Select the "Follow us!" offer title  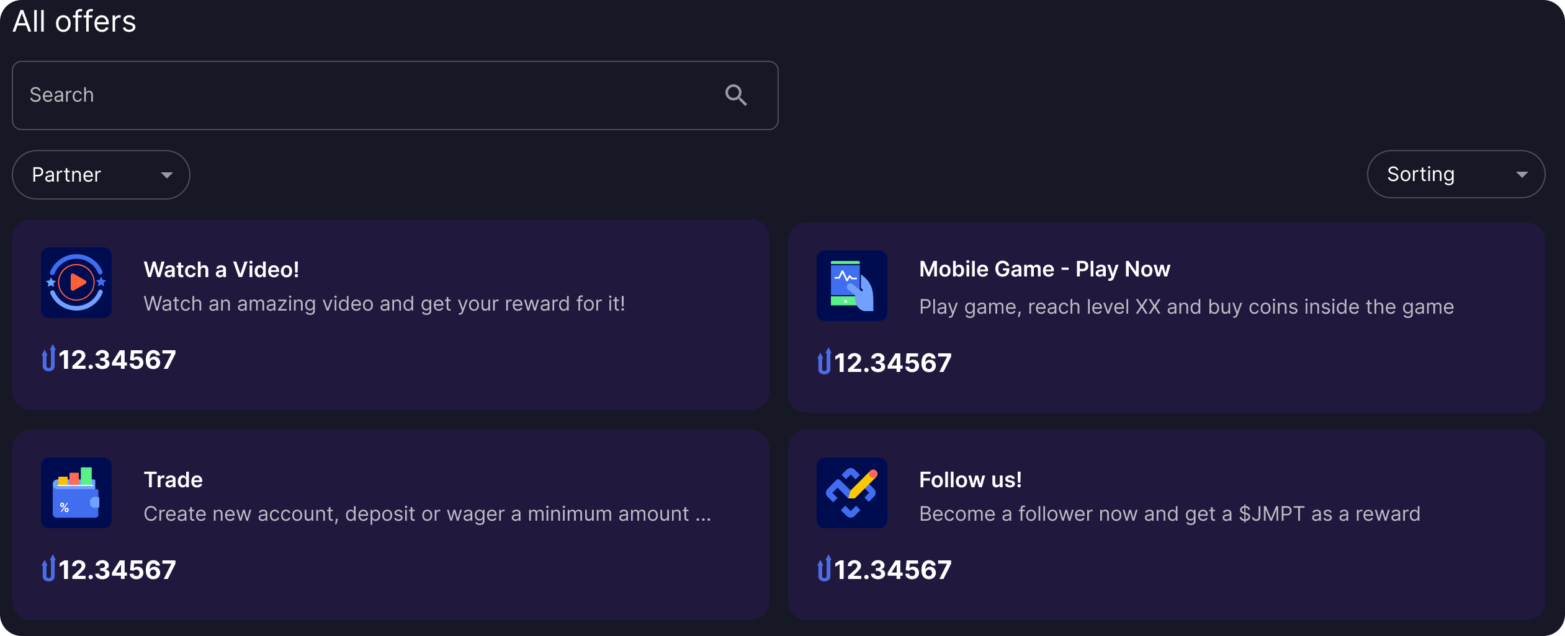(970, 480)
